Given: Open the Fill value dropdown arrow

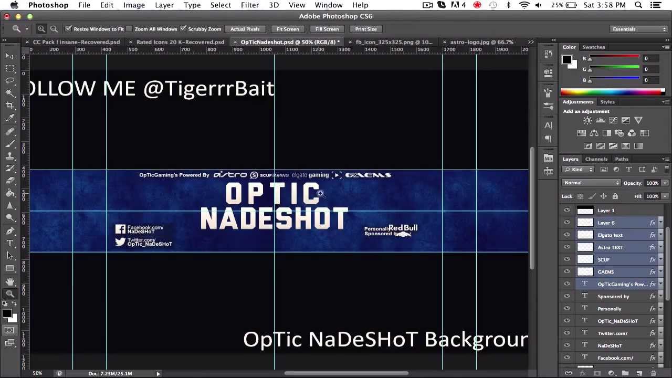Looking at the screenshot, I should [x=665, y=196].
